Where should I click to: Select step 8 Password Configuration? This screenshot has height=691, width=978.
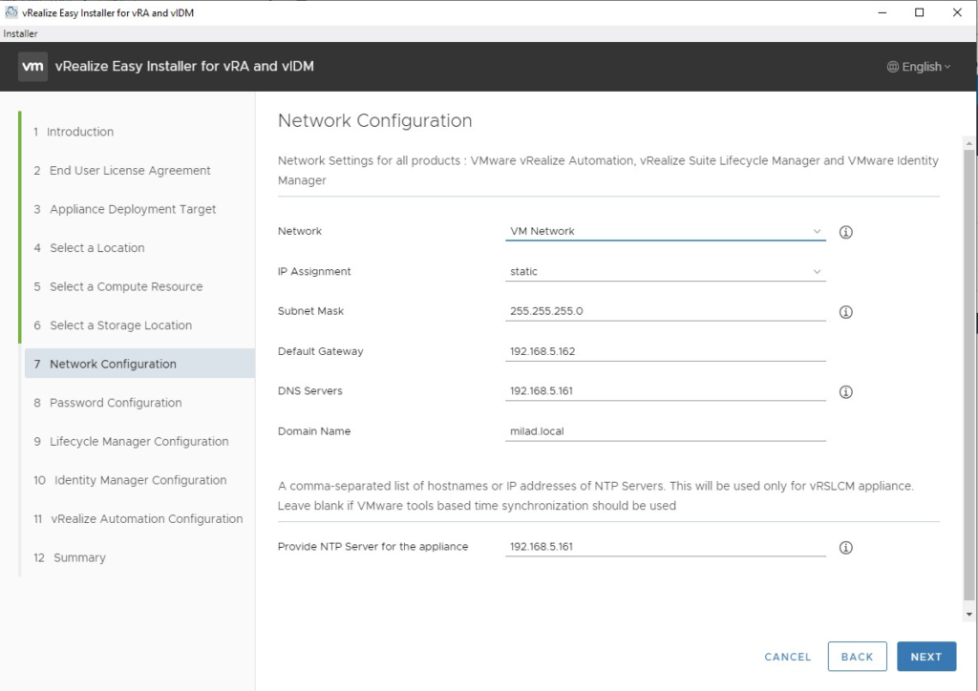pos(108,403)
